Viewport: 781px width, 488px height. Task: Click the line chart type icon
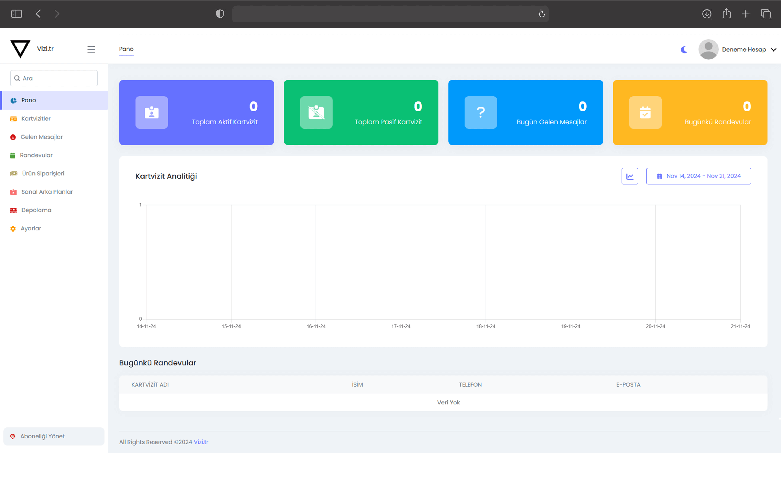[630, 176]
